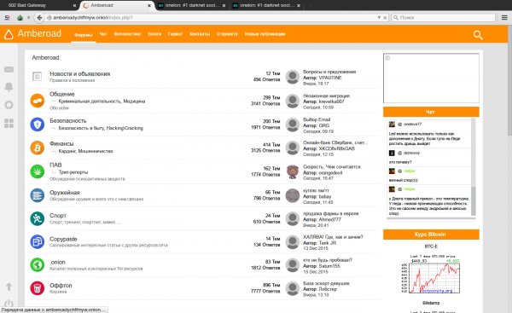The image size is (512, 313).
Task: Open the Безопасность forum title link
Action: 68,120
